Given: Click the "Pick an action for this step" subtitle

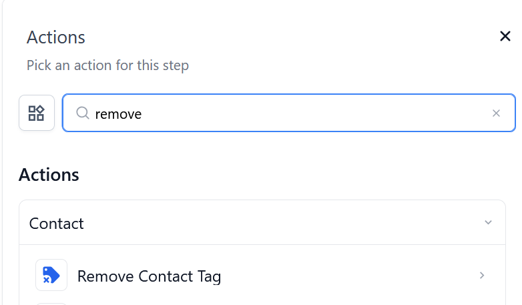Looking at the screenshot, I should pyautogui.click(x=107, y=65).
